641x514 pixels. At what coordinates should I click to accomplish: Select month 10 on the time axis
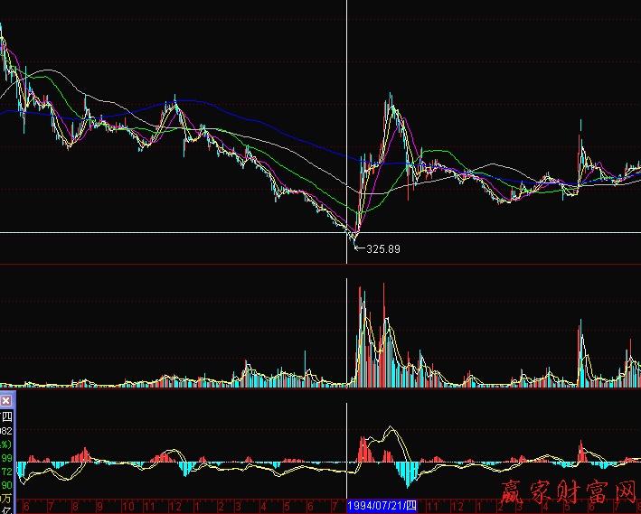coord(128,506)
